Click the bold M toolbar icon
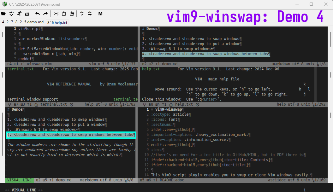 100,14
